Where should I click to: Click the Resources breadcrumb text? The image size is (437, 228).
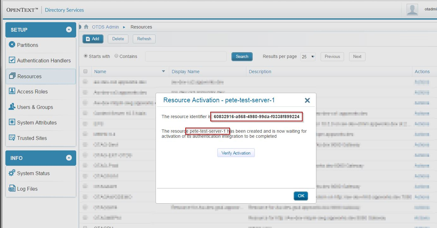(x=141, y=27)
